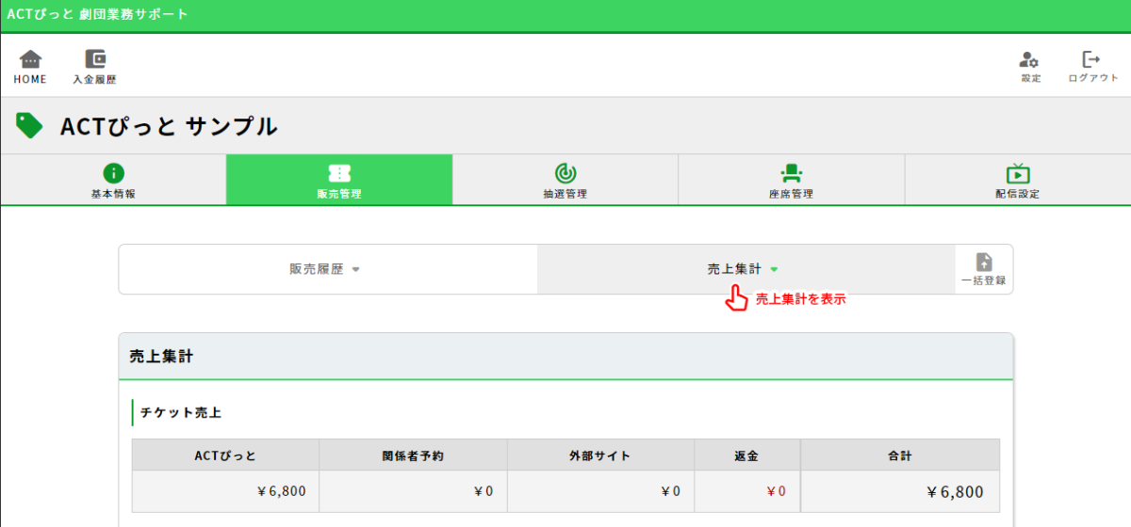The image size is (1131, 527).
Task: Open 入金履歴 wallet icon
Action: [95, 59]
